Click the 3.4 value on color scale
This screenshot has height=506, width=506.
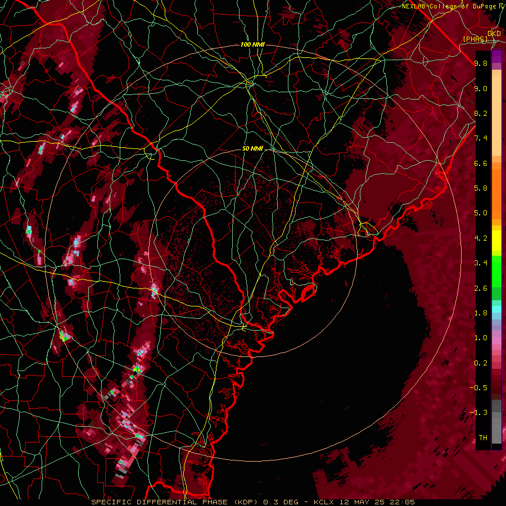coord(481,263)
